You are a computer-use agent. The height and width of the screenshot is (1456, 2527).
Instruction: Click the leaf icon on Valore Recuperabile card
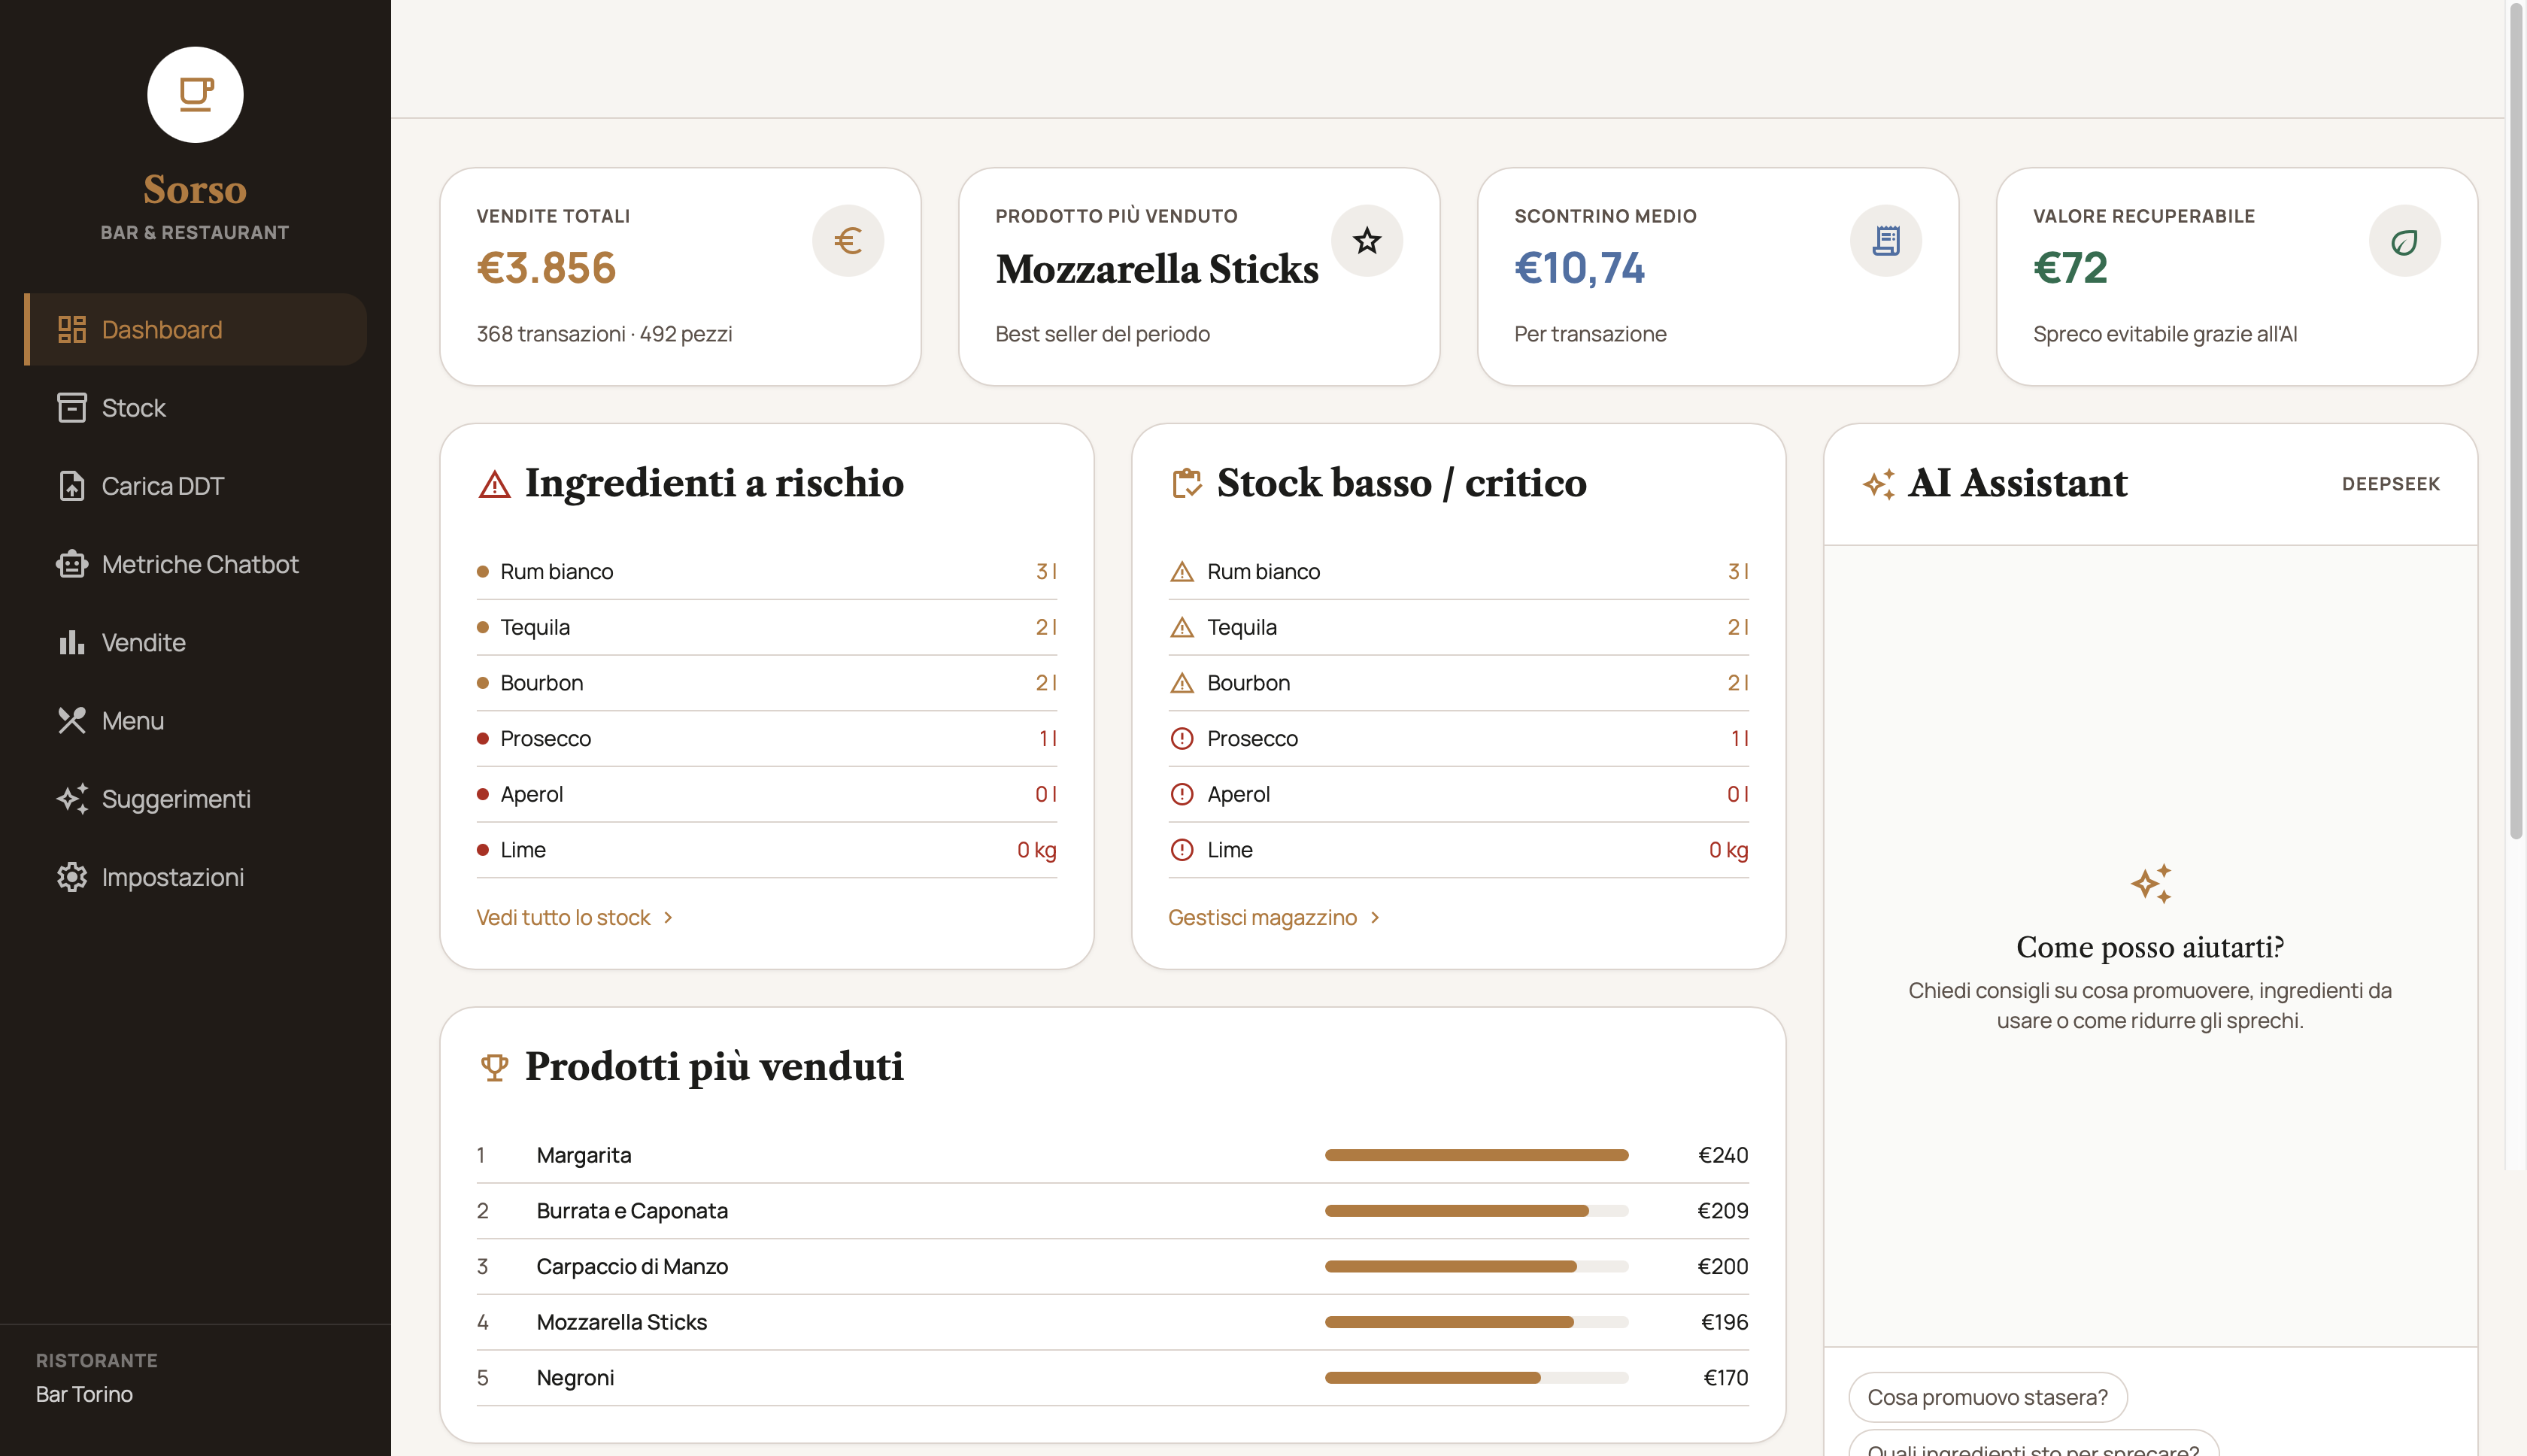[2404, 240]
